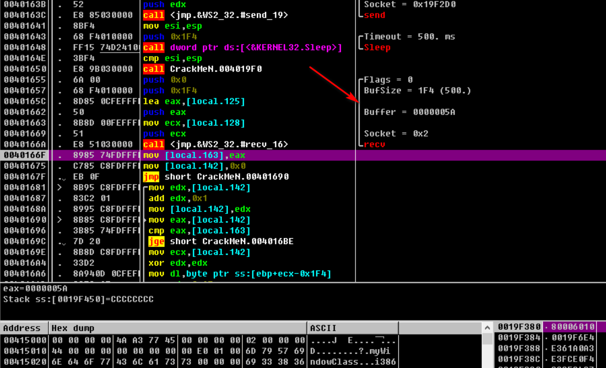
Task: Select the call KERNEL32.Sleep instruction
Action: pyautogui.click(x=242, y=47)
